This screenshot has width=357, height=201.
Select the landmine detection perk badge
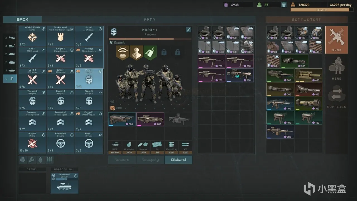pyautogui.click(x=123, y=52)
